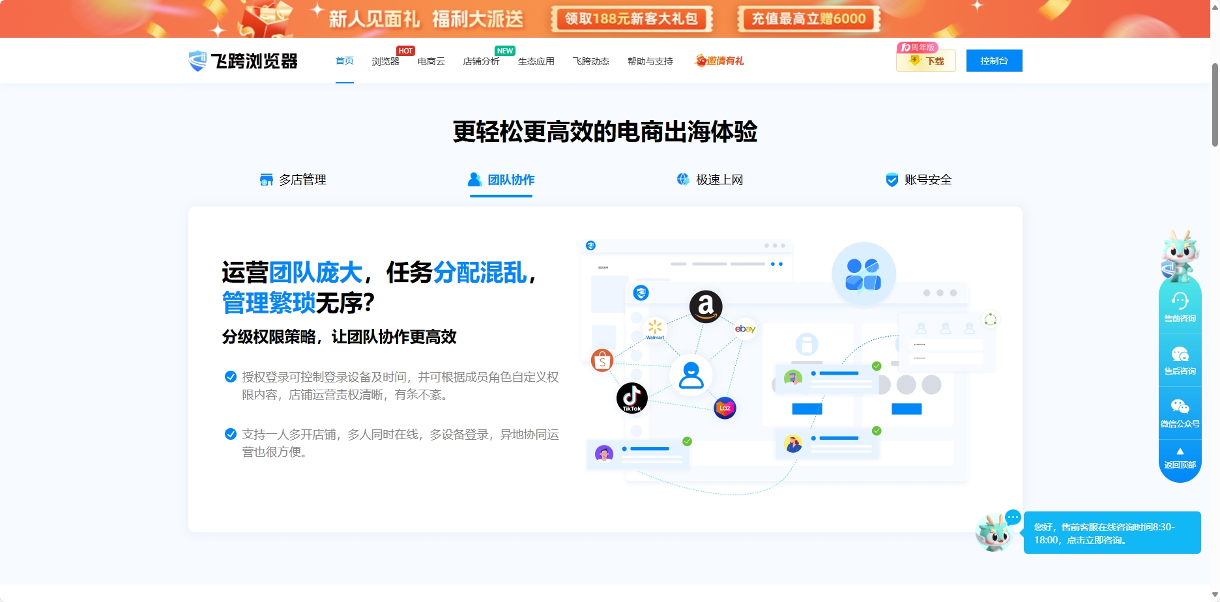
Task: Switch to the 账号安全 tab
Action: (918, 180)
